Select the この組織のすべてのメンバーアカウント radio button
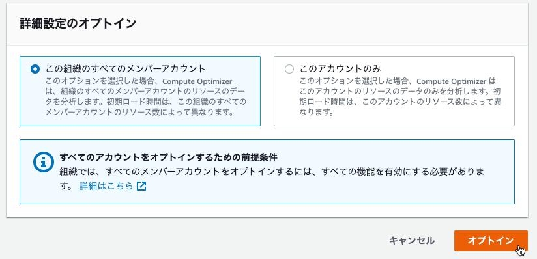This screenshot has height=259, width=537. [35, 69]
